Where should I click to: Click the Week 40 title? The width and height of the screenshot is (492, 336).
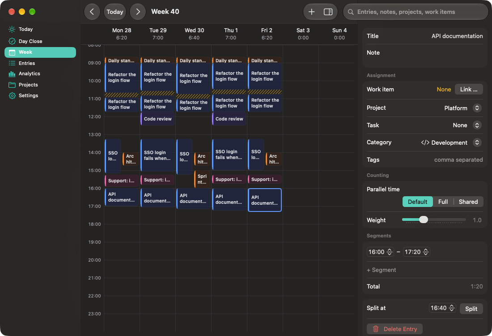click(165, 12)
